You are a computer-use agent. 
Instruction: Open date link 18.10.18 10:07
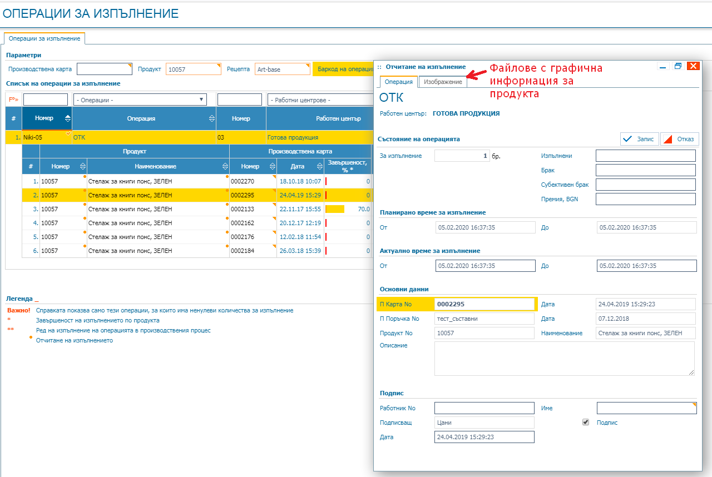(300, 181)
